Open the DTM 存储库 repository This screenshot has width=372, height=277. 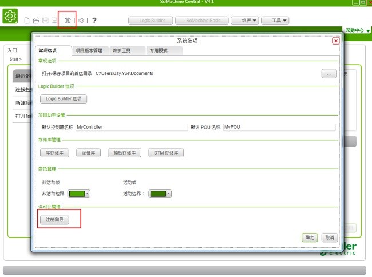pyautogui.click(x=166, y=153)
